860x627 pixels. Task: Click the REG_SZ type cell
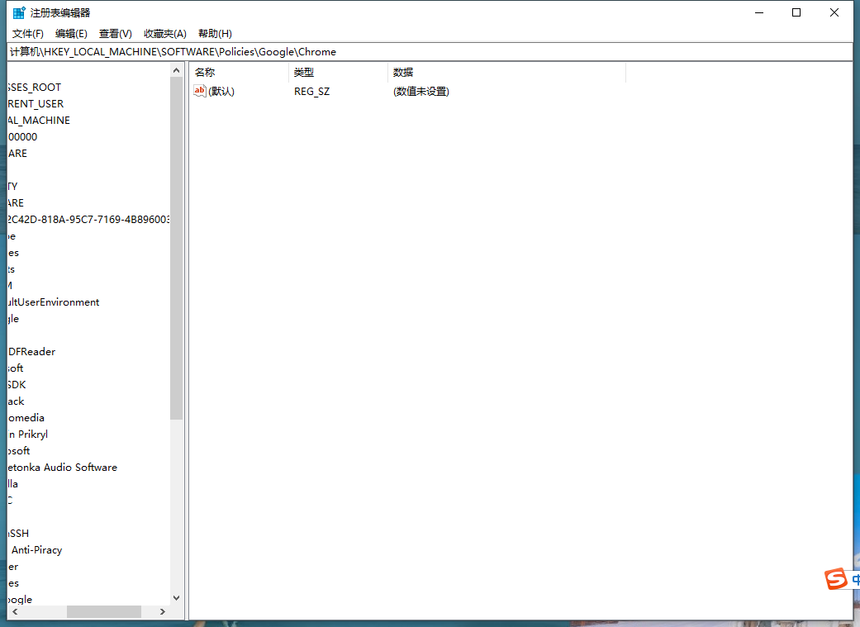point(311,92)
